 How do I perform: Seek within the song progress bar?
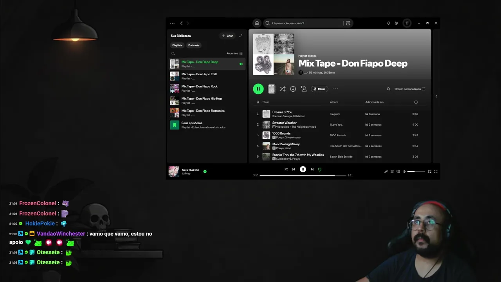(x=303, y=175)
